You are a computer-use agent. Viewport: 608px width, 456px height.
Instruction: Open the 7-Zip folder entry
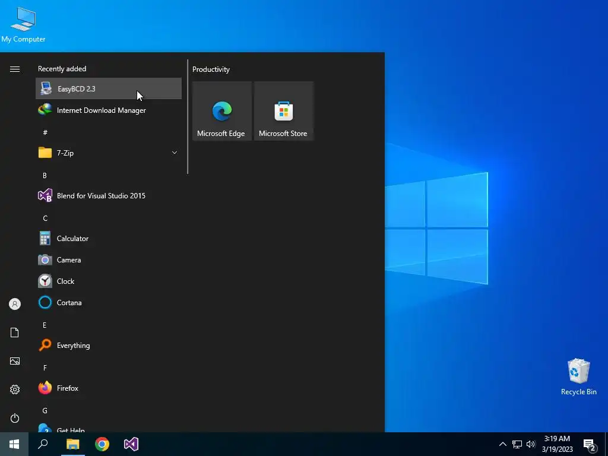[x=109, y=153]
